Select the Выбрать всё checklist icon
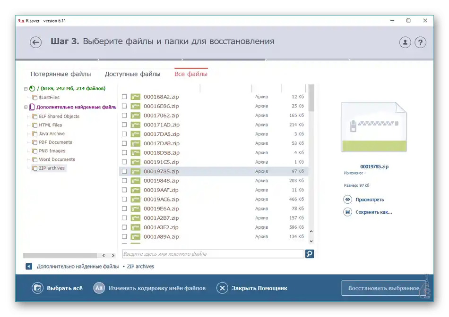This screenshot has width=449, height=317. pos(37,288)
